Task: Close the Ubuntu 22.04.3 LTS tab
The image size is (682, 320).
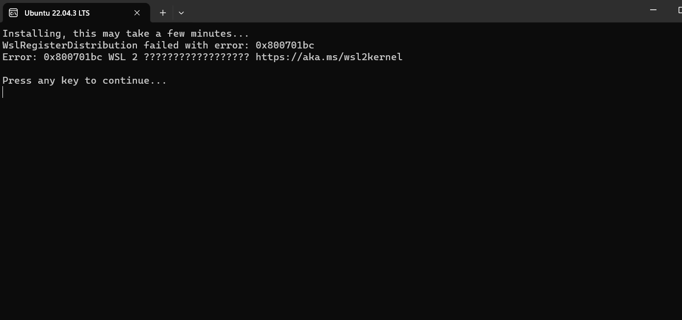Action: [137, 13]
